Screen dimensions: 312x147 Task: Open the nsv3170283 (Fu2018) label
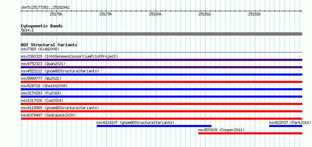[41, 93]
